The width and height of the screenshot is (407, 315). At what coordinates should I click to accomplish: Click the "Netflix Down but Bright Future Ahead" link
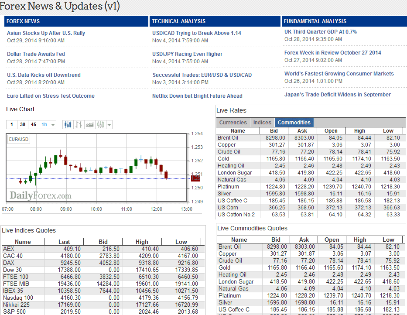click(197, 96)
